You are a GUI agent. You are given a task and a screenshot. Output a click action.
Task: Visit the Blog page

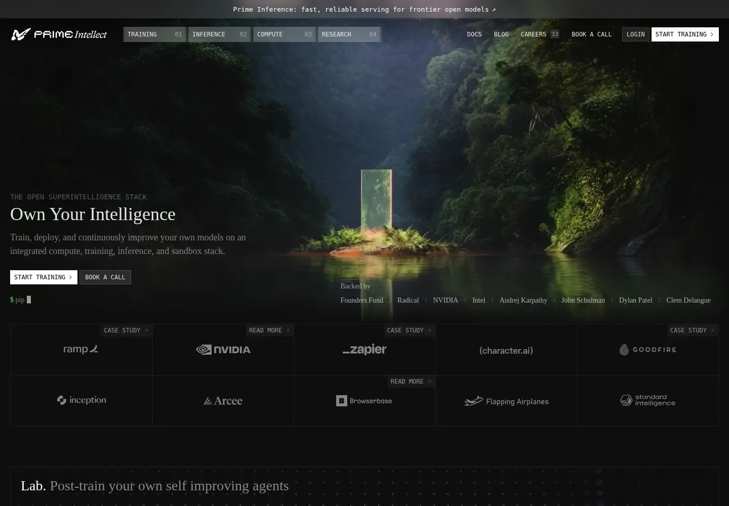501,34
